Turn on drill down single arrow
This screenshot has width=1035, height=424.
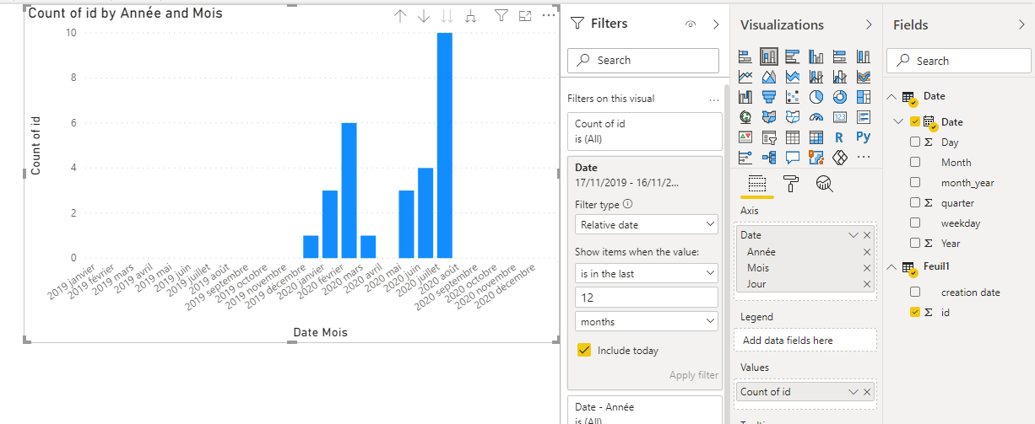coord(424,16)
